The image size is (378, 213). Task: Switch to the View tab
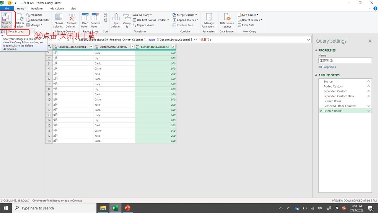click(73, 9)
